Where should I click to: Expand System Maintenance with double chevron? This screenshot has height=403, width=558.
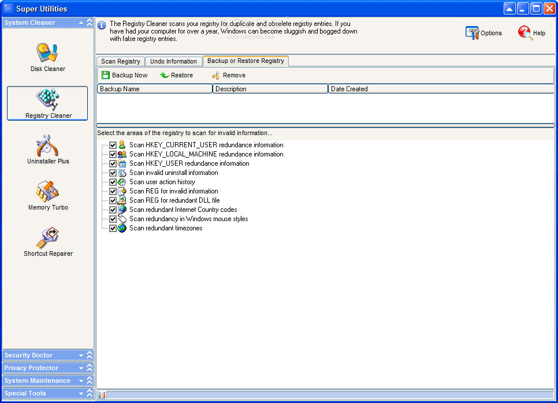90,380
